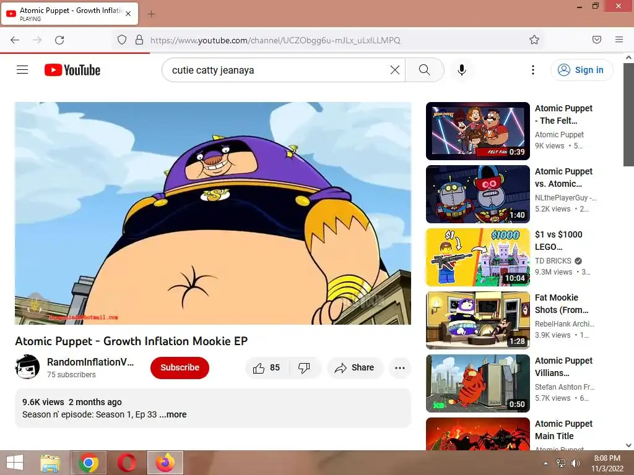
Task: Click '9.6K views 2 months ago' text
Action: pos(72,402)
